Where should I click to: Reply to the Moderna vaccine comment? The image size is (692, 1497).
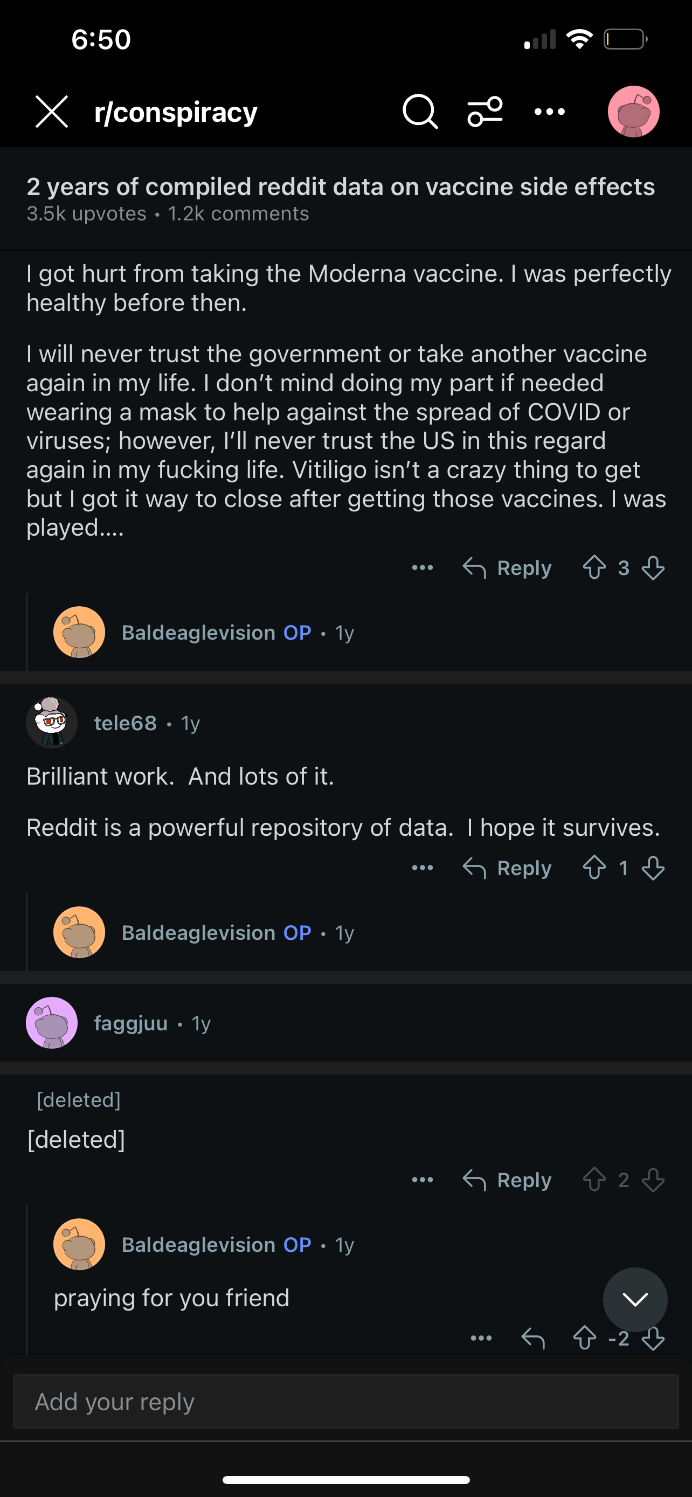click(507, 568)
